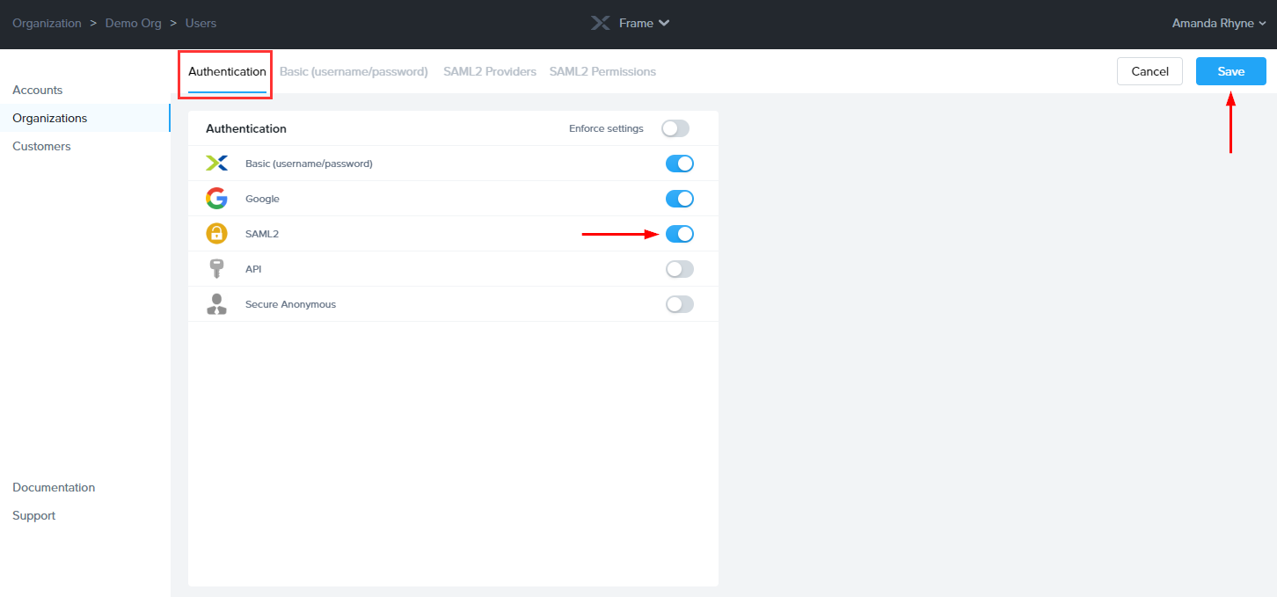1277x597 pixels.
Task: Disable the SAML2 authentication toggle
Action: [x=679, y=233]
